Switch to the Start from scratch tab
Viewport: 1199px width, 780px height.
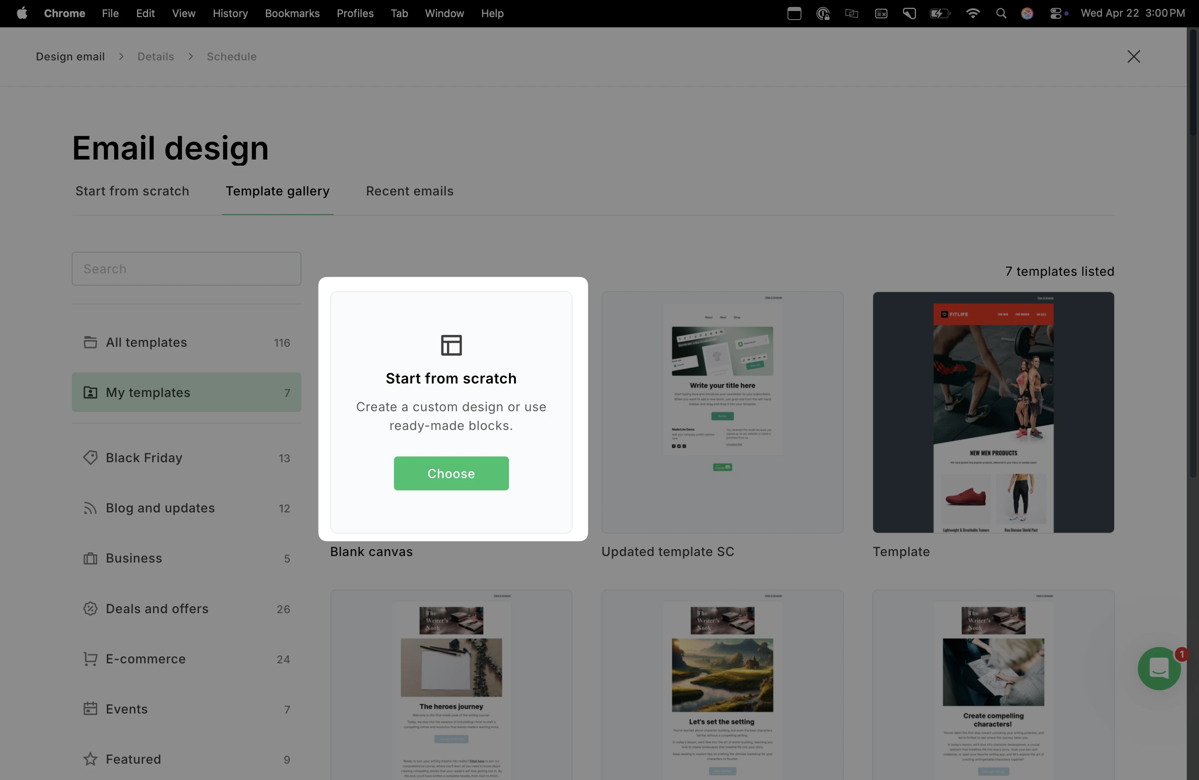pyautogui.click(x=132, y=191)
